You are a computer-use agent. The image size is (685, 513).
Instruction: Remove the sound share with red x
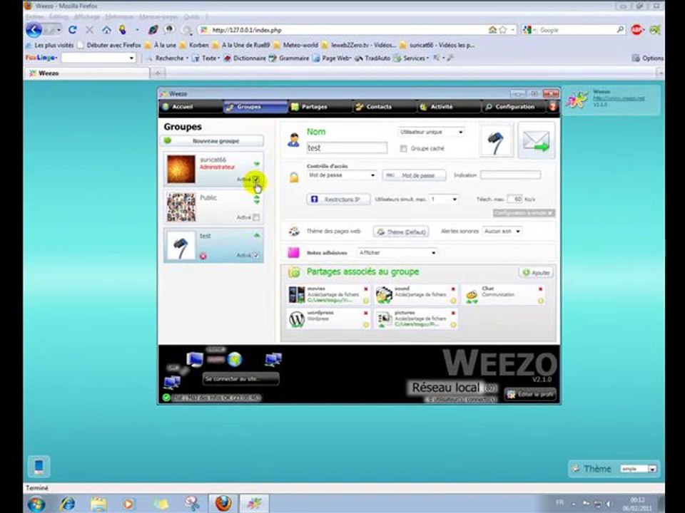(453, 289)
